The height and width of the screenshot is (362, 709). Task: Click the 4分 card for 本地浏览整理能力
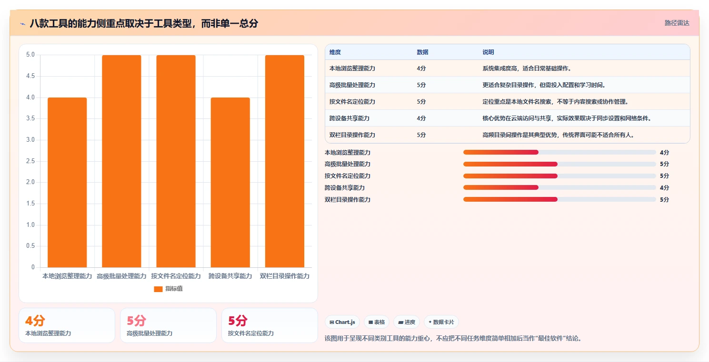pos(67,325)
